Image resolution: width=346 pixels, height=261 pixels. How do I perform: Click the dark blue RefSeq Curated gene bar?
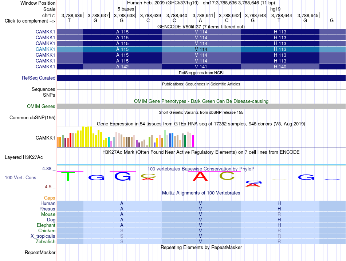pos(201,78)
